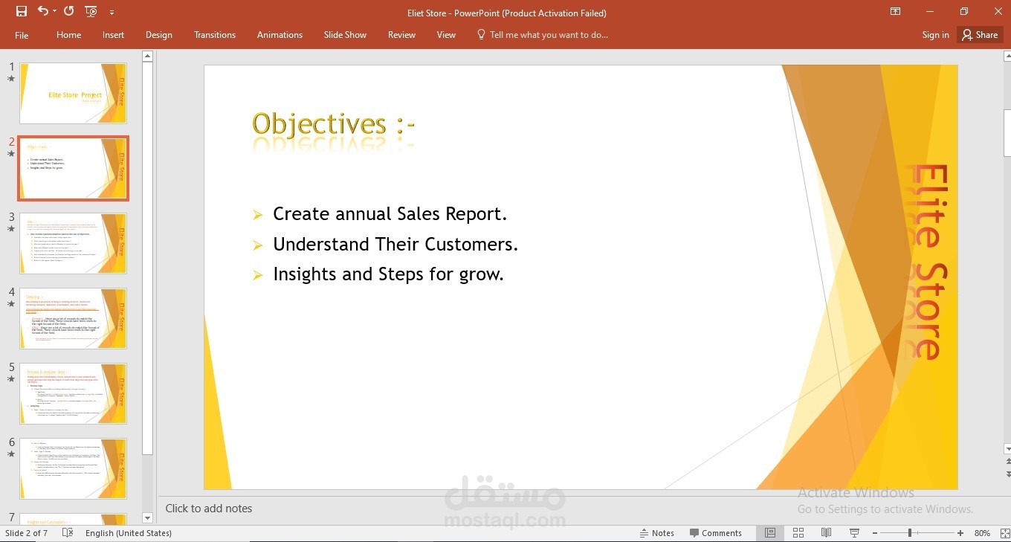Click thumbnail pane scroll down arrow
Viewport: 1011px width, 542px height.
pyautogui.click(x=147, y=518)
